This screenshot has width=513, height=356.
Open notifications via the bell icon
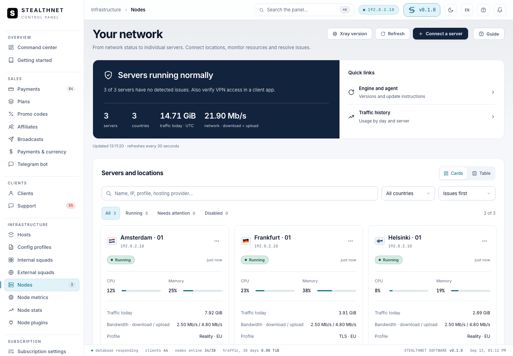pos(500,10)
